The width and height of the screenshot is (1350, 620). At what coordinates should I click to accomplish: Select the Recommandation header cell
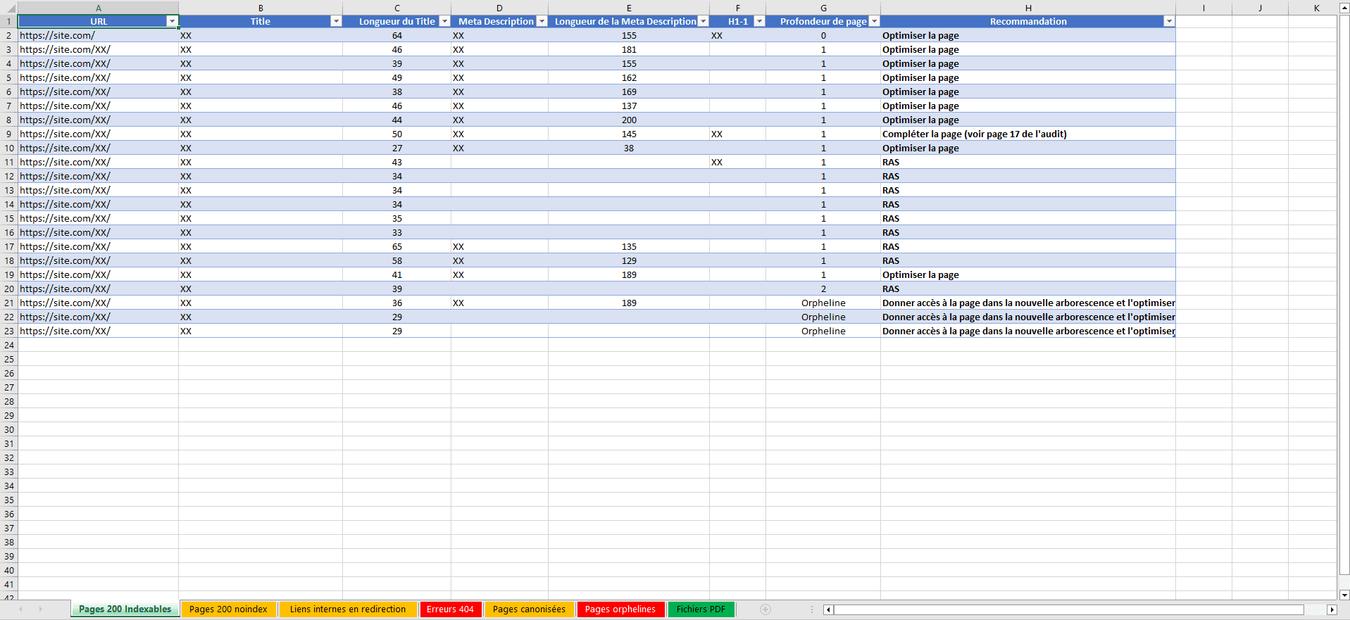pos(1028,21)
